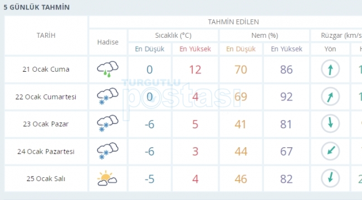Click the snow cloud icon for 23 Ocak Pazar

tap(107, 124)
